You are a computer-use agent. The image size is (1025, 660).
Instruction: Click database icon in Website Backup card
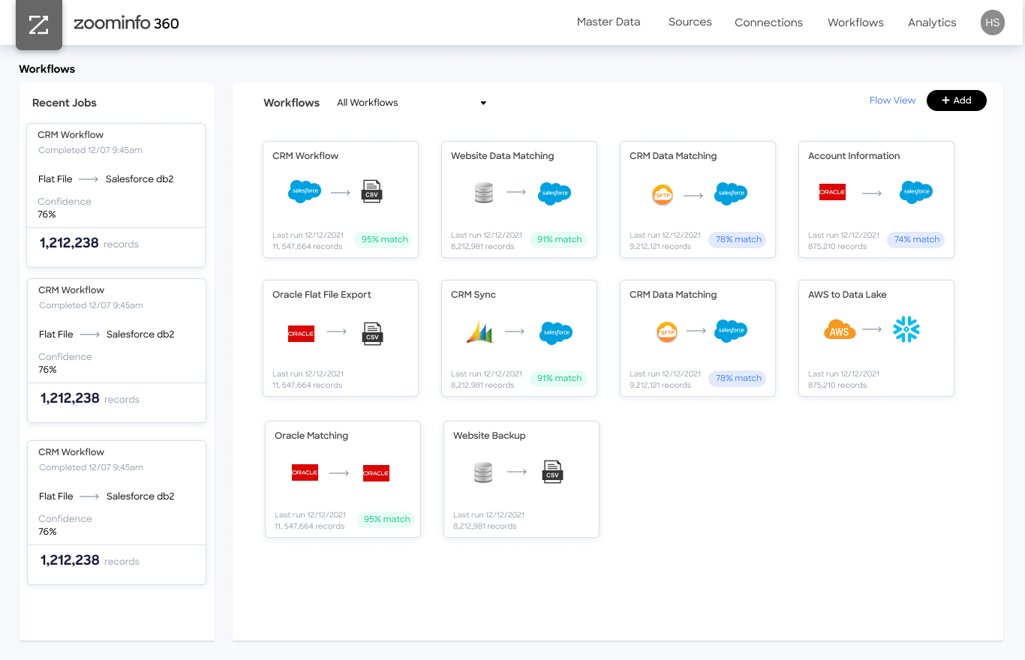pyautogui.click(x=483, y=472)
